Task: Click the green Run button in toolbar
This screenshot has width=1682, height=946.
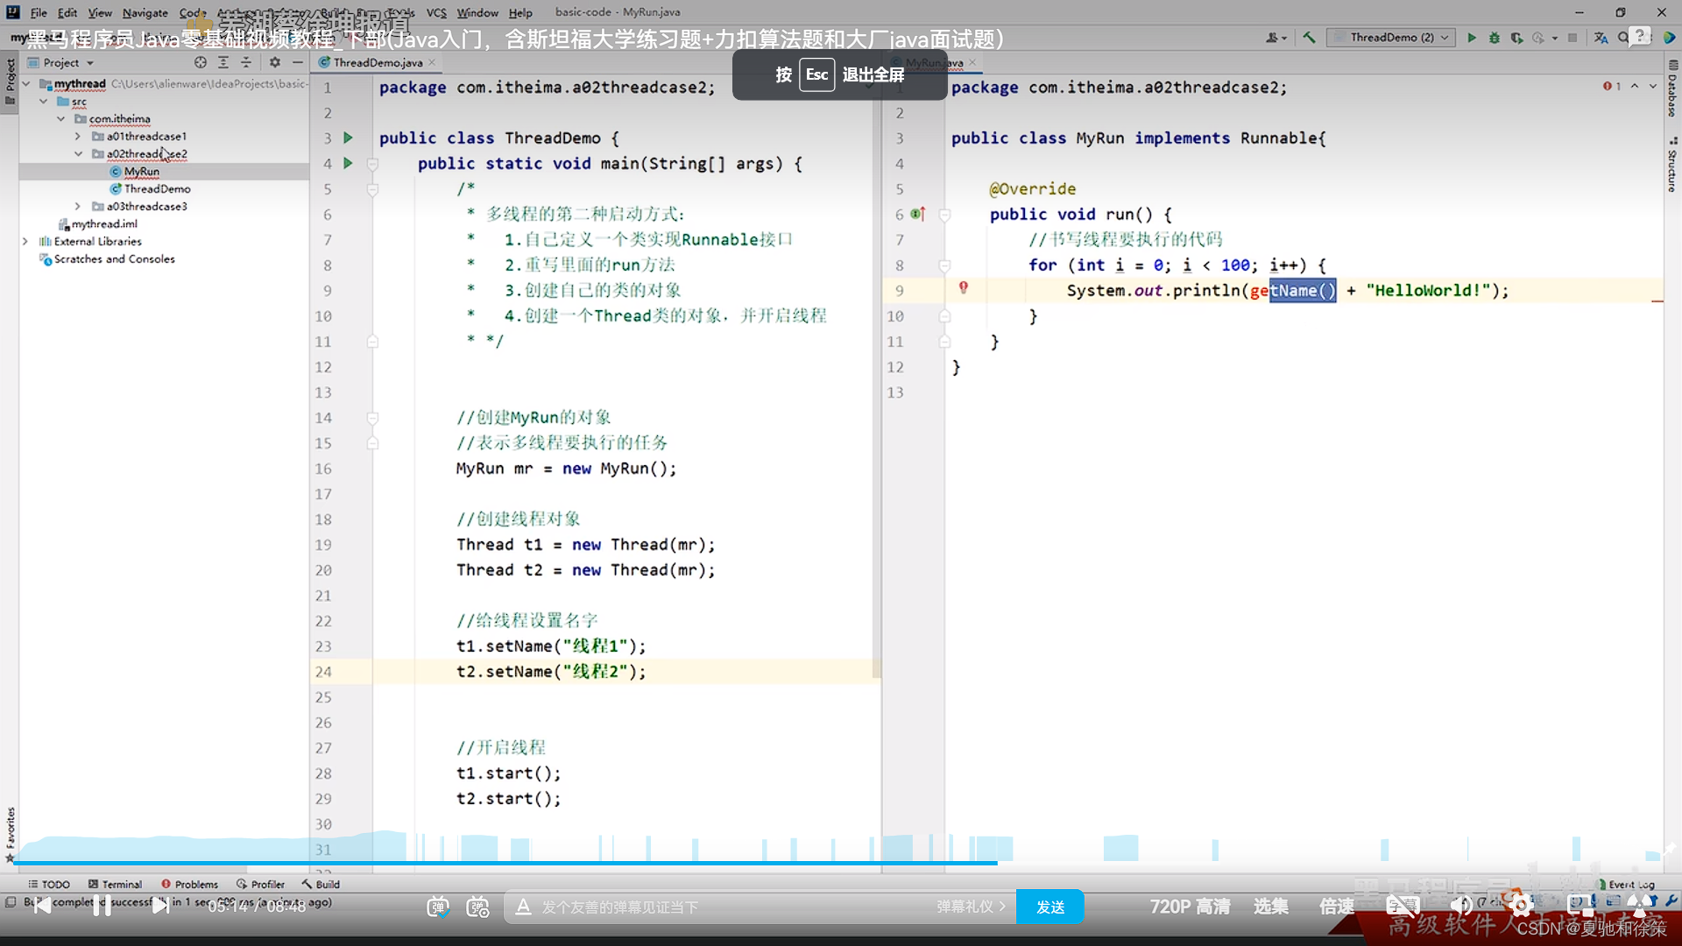Action: (x=1472, y=38)
